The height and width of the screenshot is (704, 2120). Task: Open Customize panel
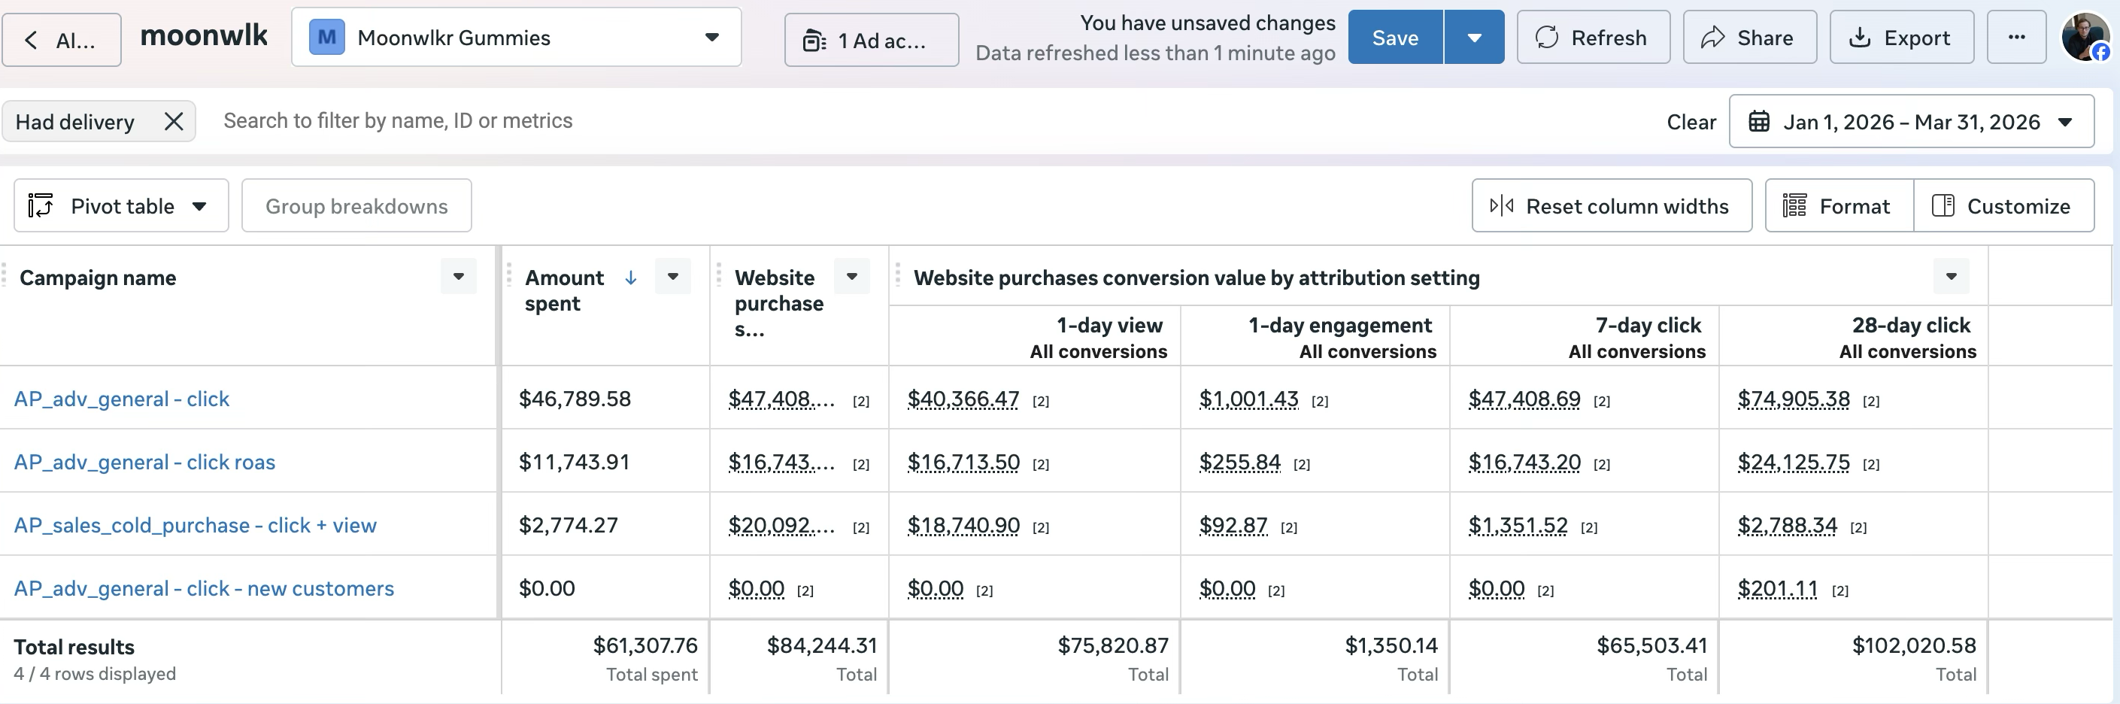[2004, 206]
